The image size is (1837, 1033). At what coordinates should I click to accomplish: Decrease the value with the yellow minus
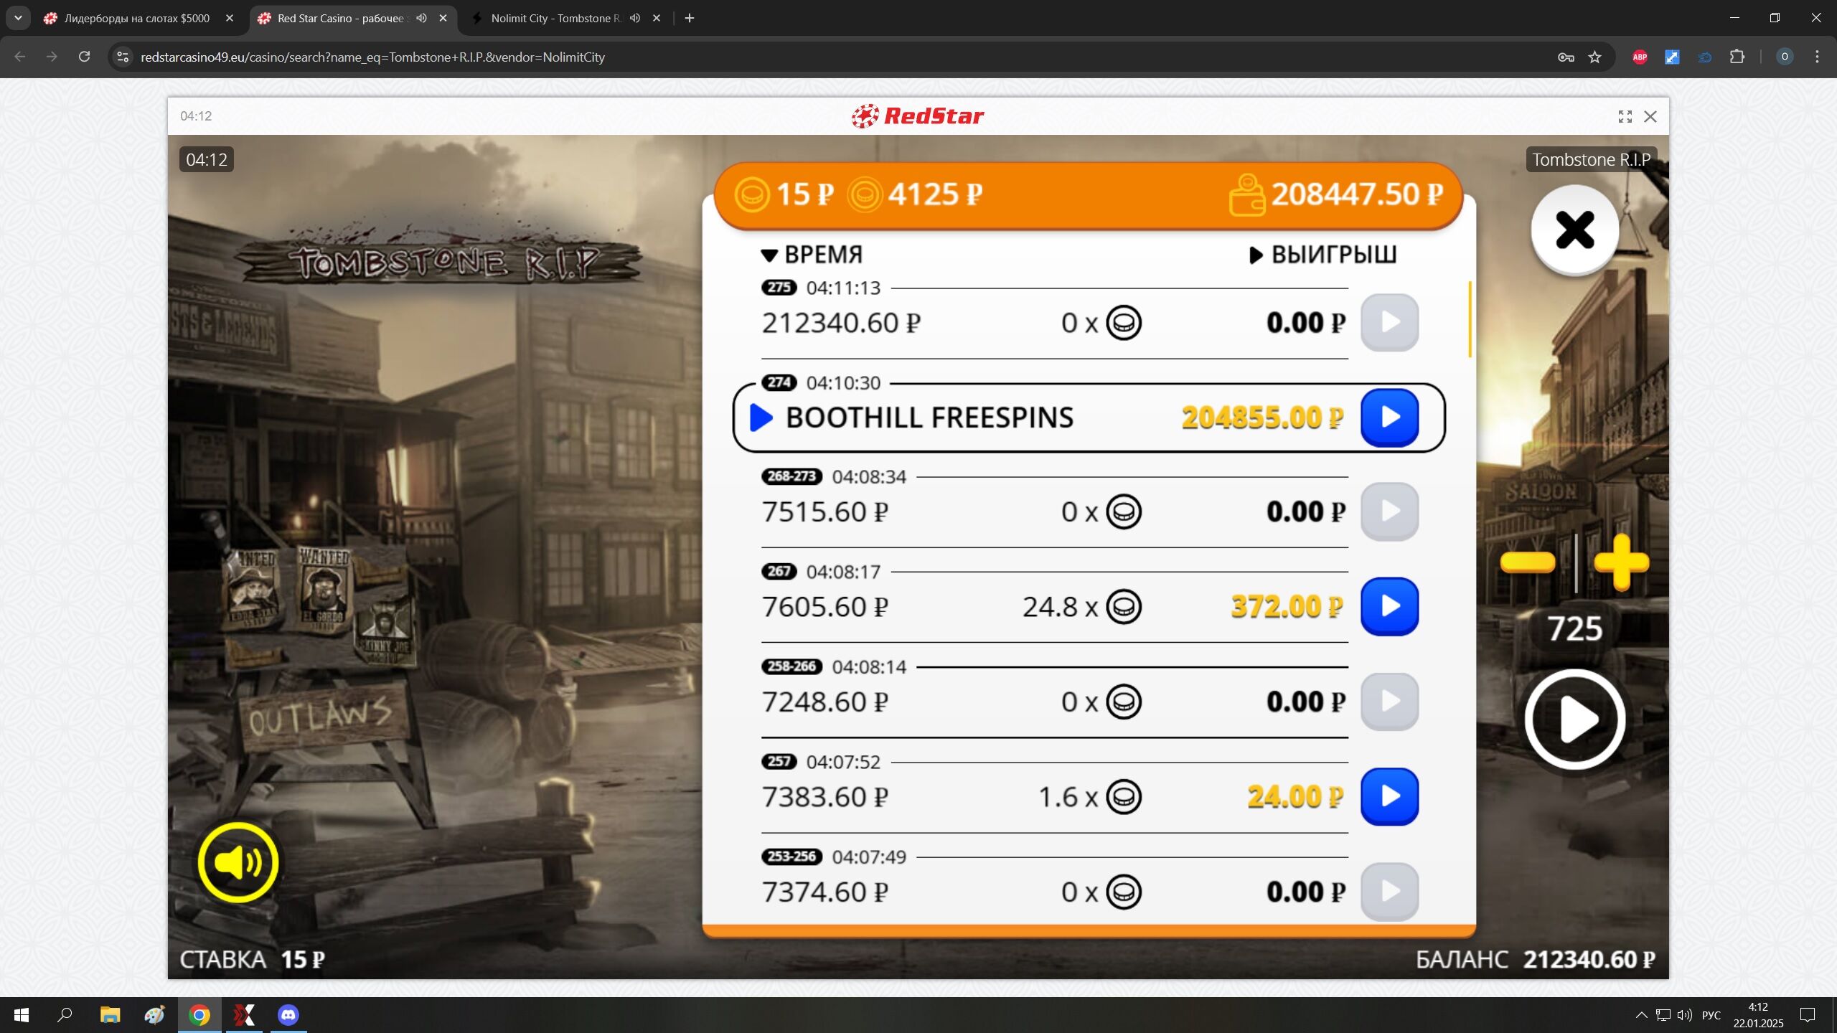click(1528, 562)
